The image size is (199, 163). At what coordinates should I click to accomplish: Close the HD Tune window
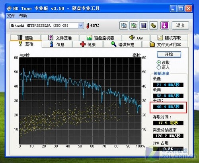click(x=189, y=9)
